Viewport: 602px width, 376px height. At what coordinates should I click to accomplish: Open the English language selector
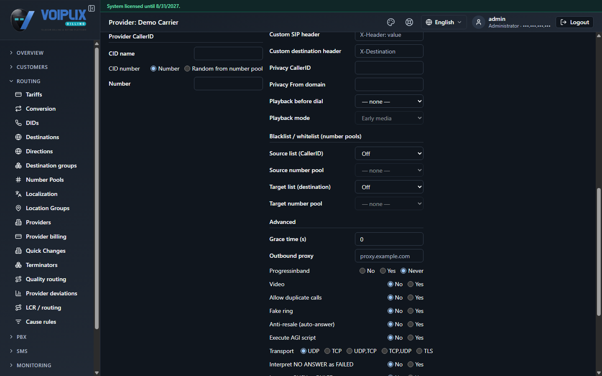444,22
